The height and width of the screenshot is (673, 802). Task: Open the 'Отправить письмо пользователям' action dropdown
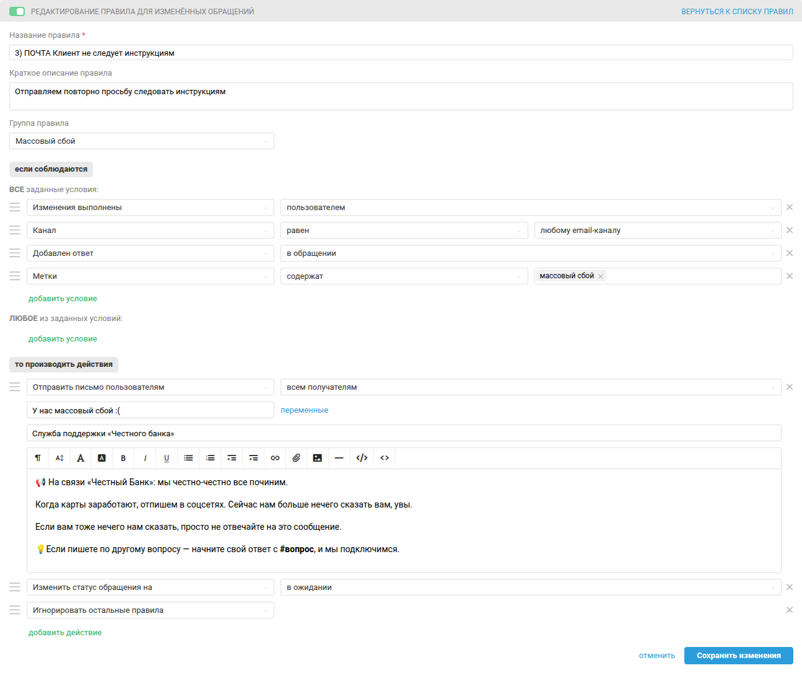(x=150, y=387)
